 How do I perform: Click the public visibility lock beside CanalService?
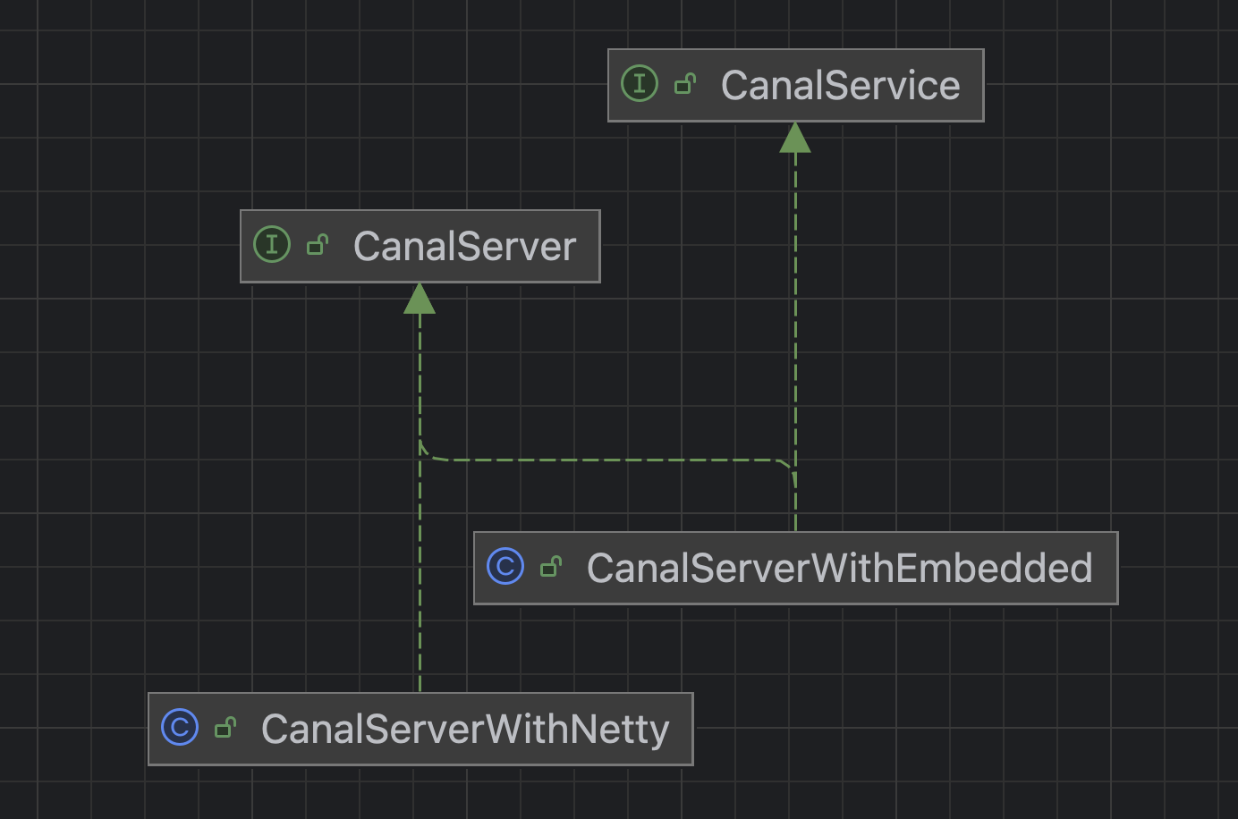685,84
